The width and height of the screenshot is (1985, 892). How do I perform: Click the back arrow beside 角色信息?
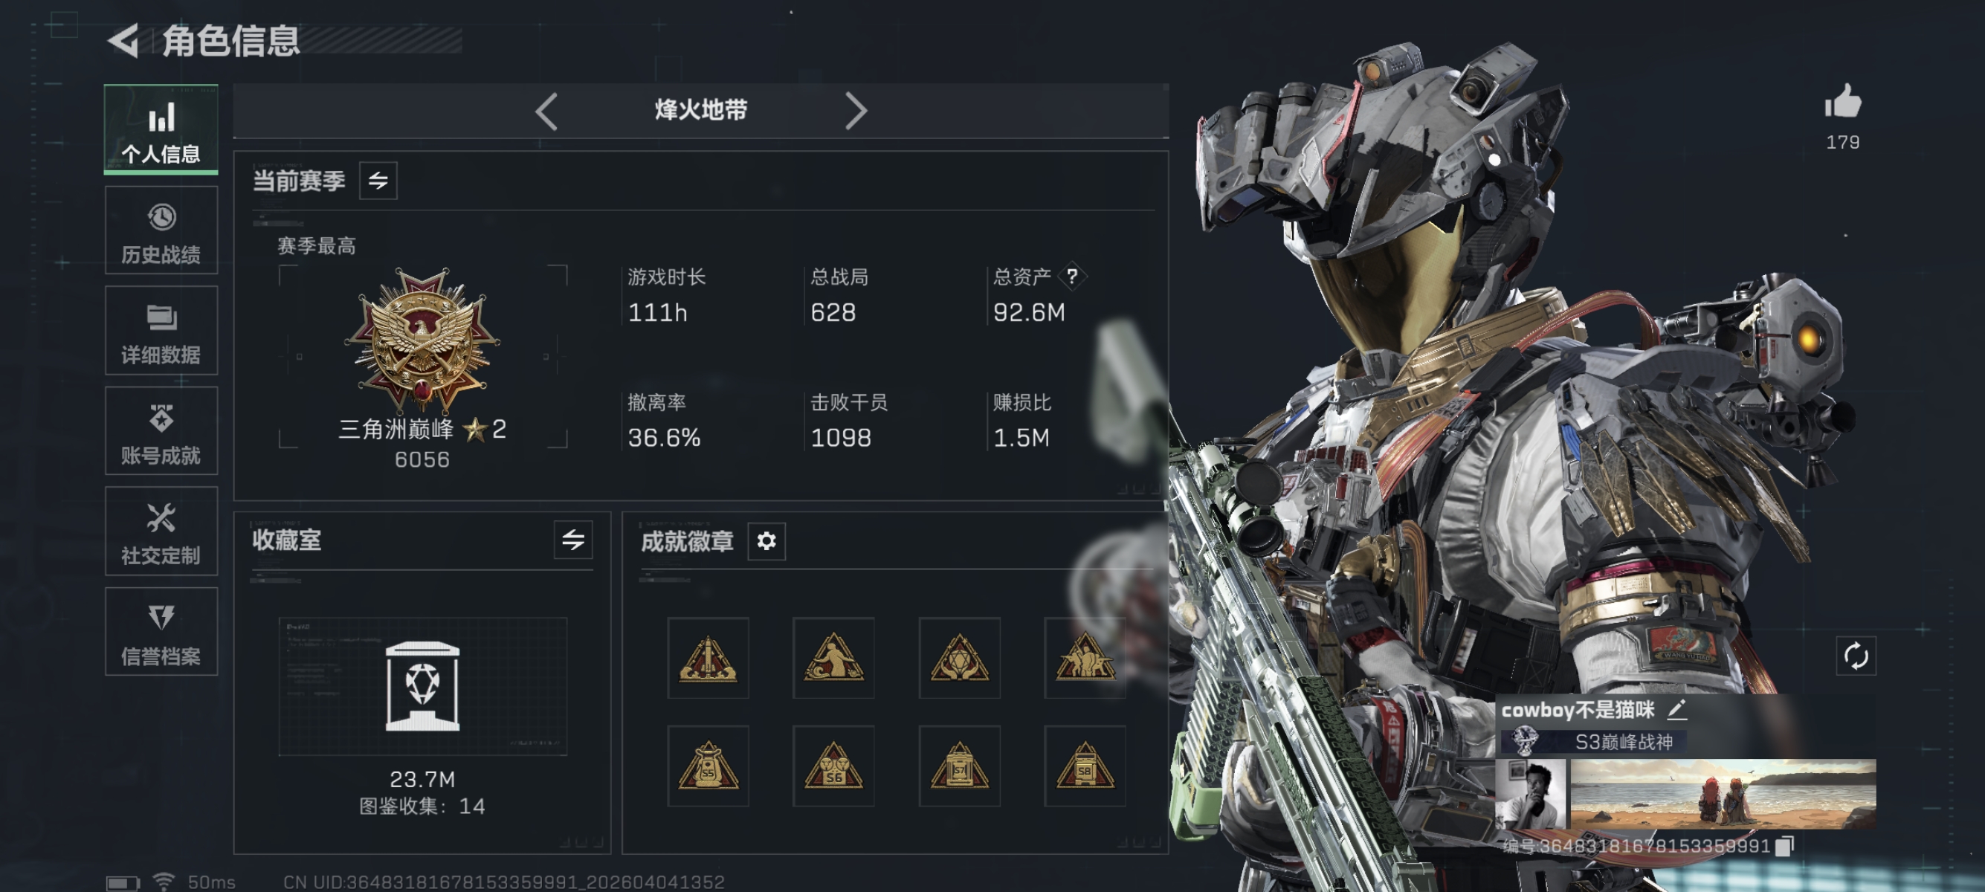pos(123,40)
